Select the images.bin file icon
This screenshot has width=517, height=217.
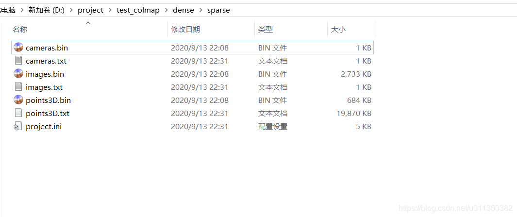[x=18, y=74]
